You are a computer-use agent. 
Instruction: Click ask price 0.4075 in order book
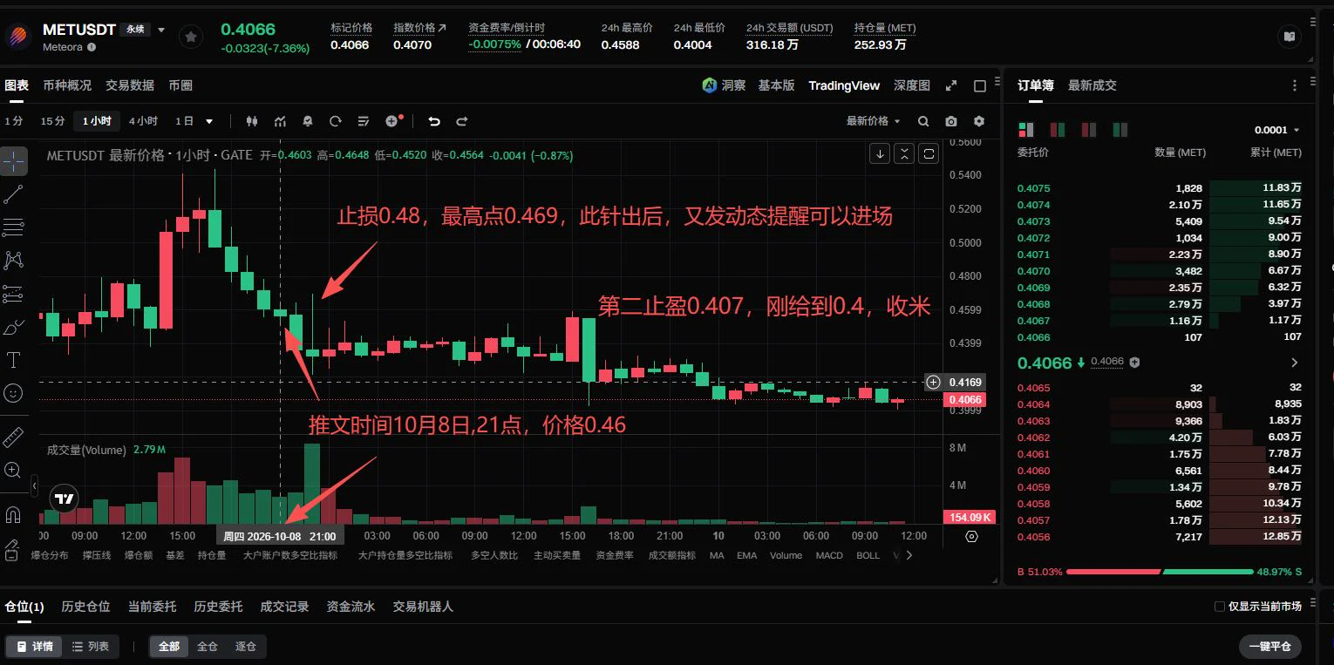point(1034,188)
